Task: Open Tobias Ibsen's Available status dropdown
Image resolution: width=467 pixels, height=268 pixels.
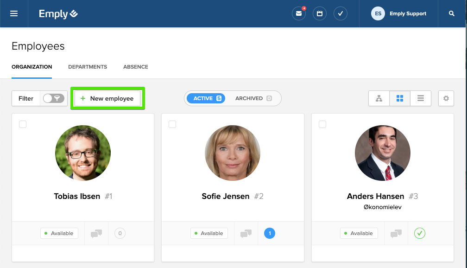Action: 59,233
